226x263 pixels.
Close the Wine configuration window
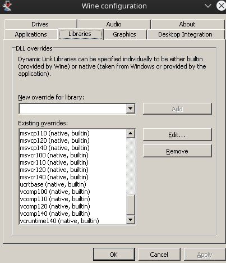pos(222,6)
